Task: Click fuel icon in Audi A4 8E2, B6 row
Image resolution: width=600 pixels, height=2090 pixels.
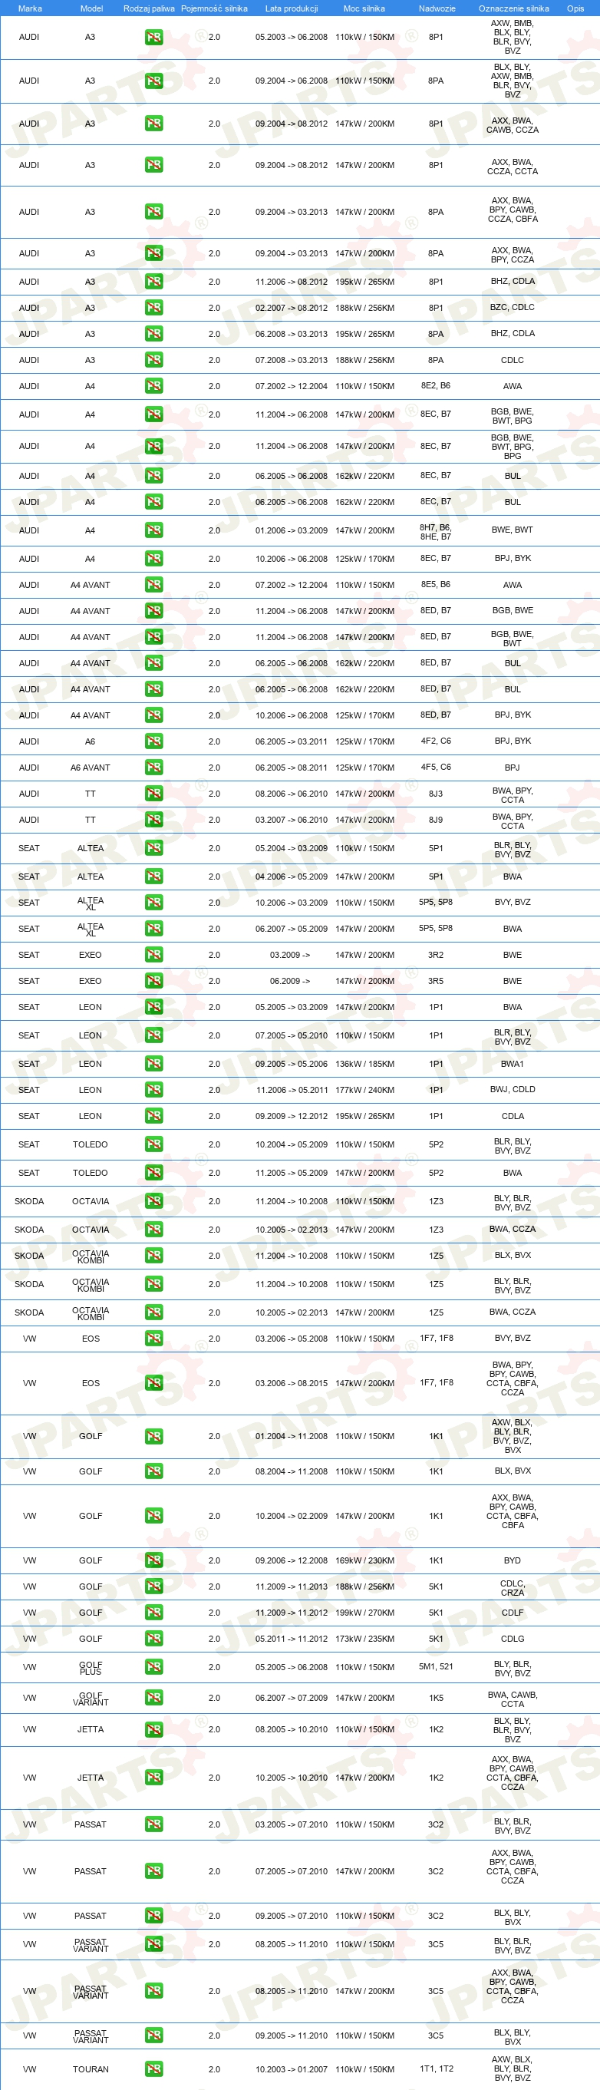Action: [153, 385]
